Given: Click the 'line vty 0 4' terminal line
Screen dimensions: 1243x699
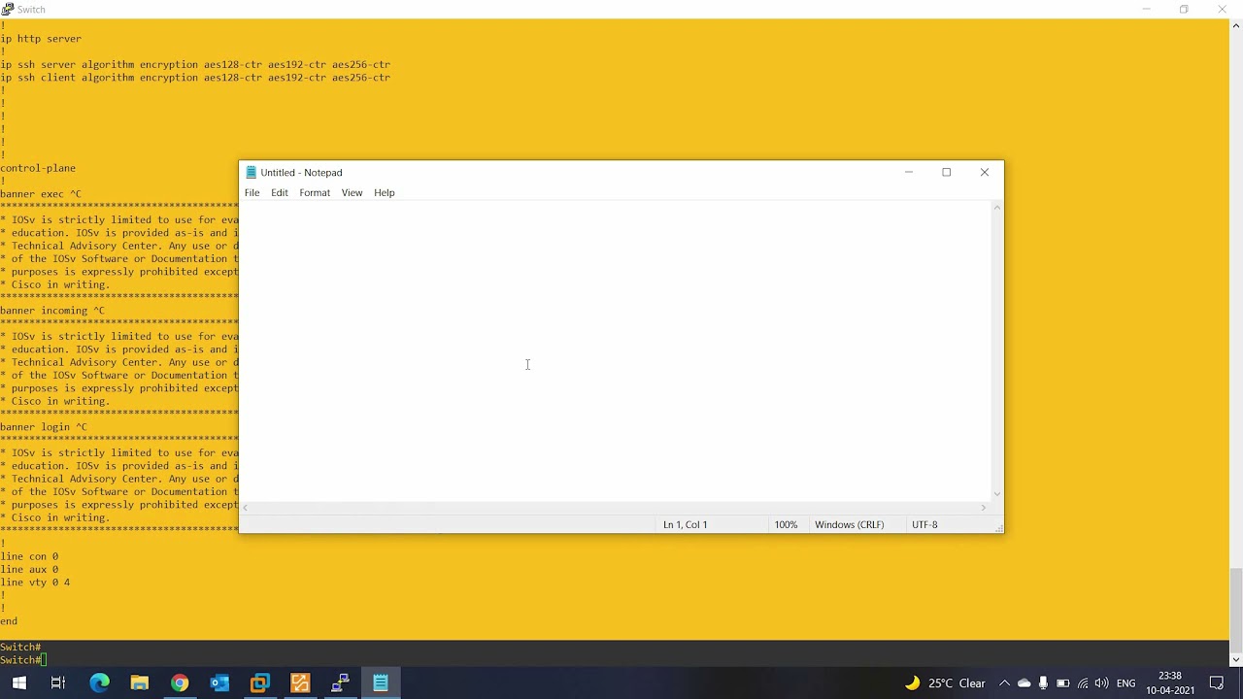Looking at the screenshot, I should point(35,582).
